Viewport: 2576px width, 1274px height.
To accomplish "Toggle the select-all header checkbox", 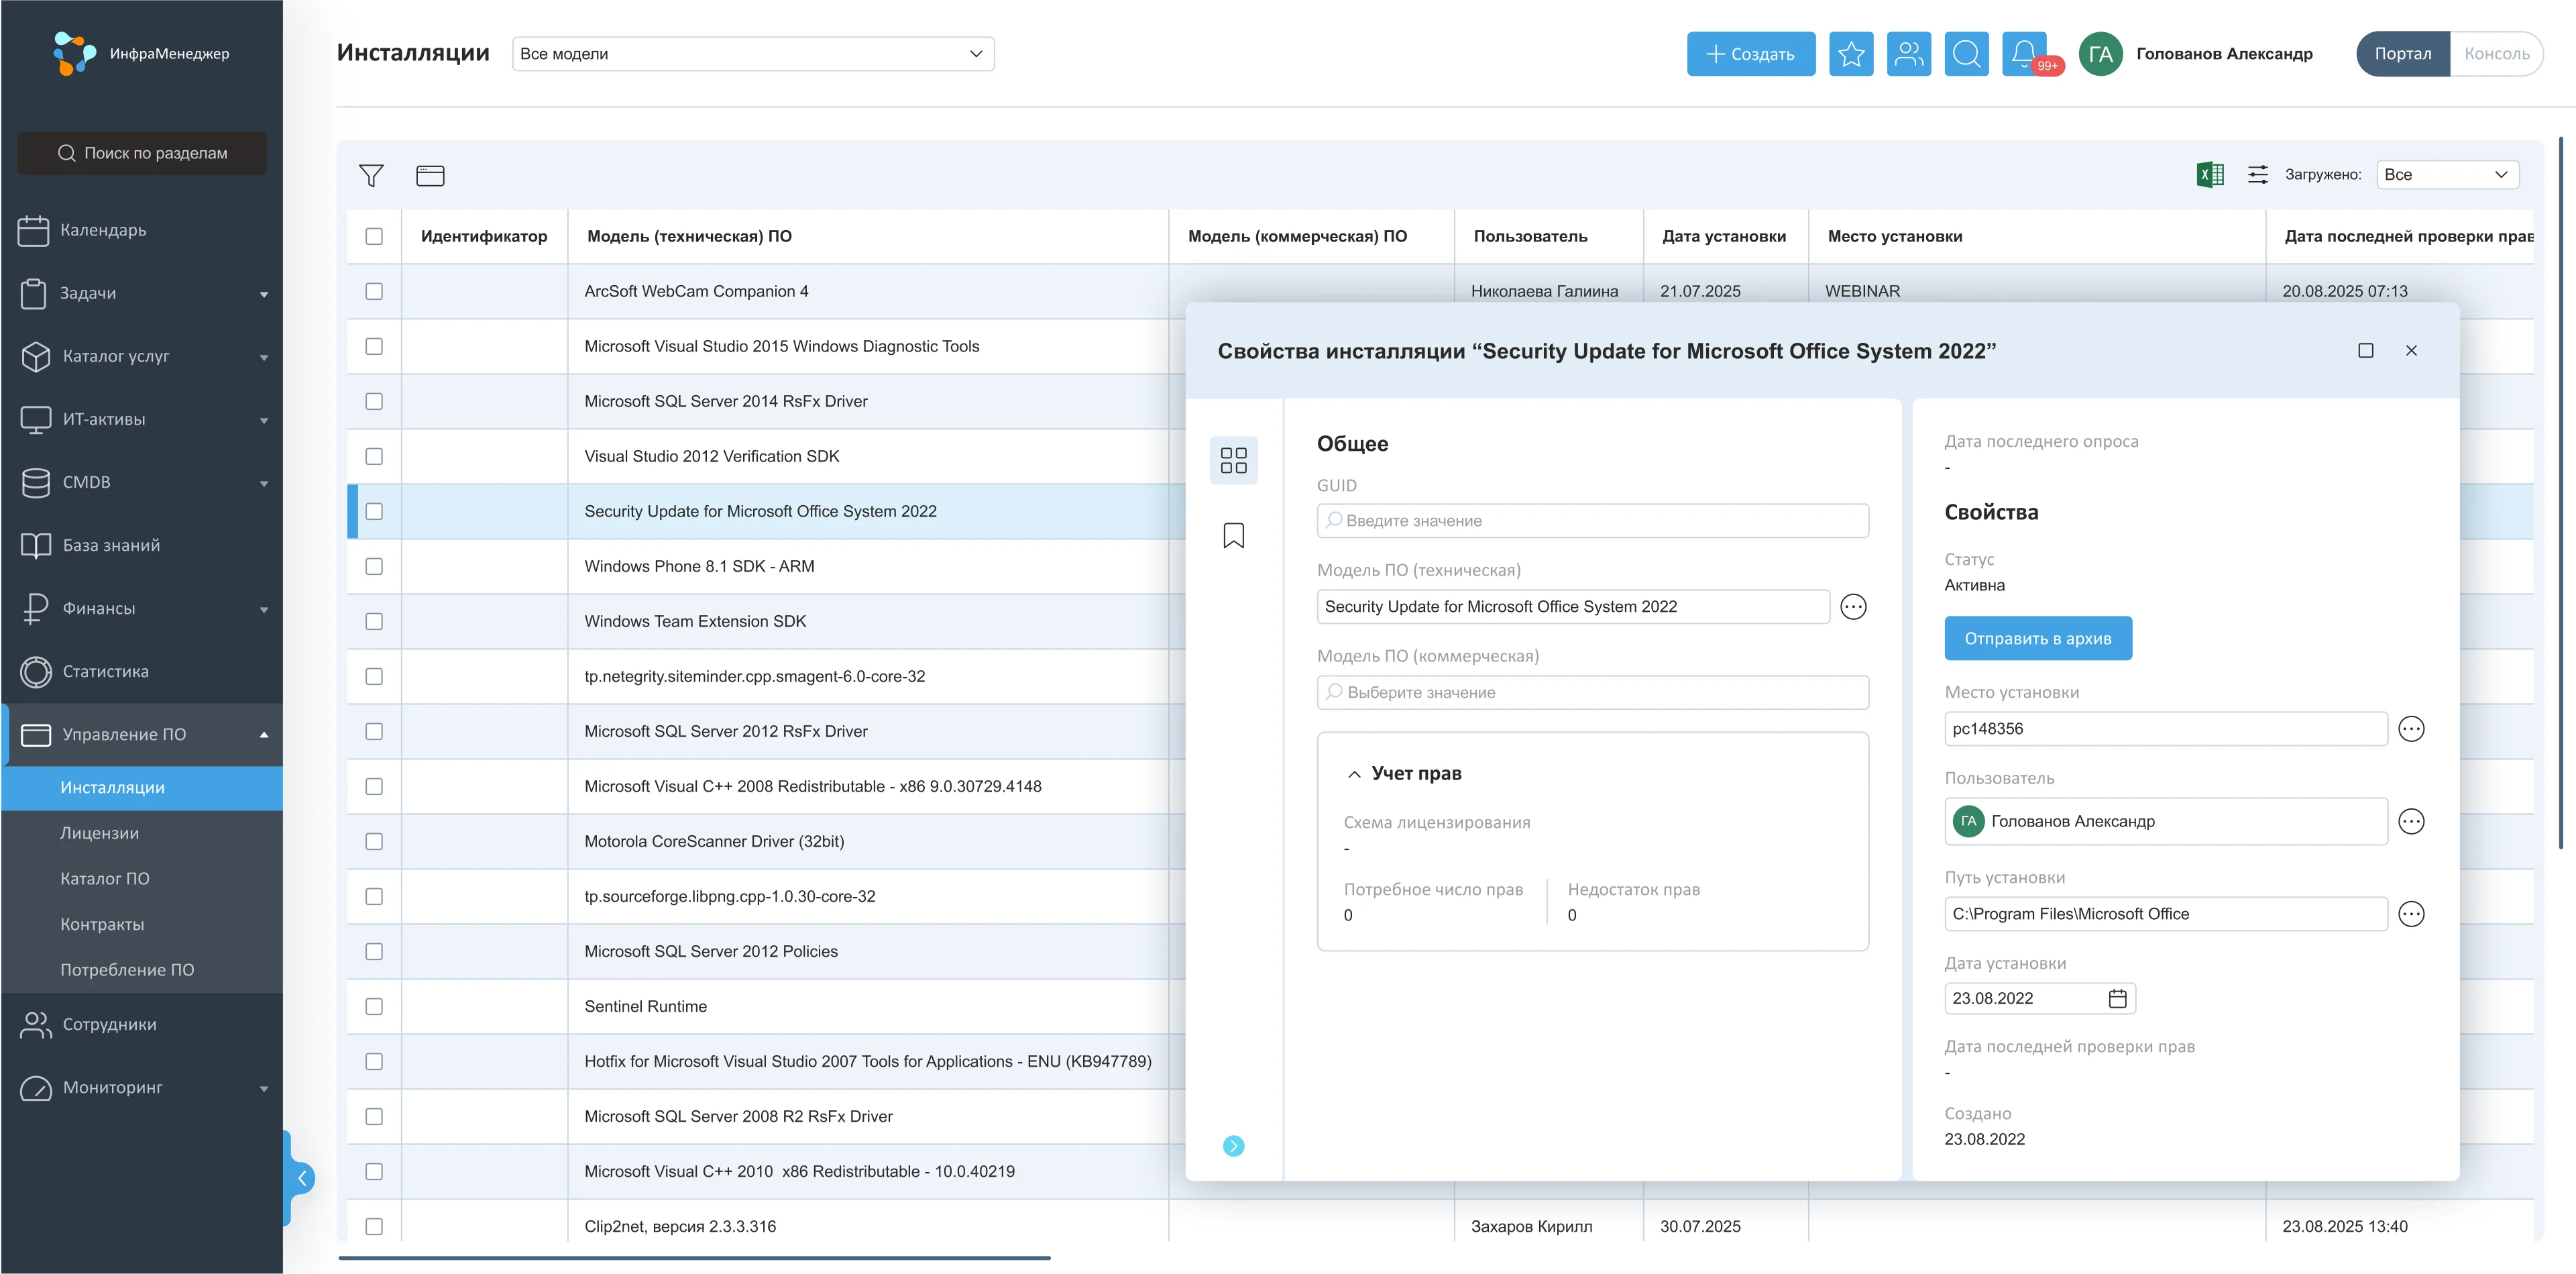I will (x=374, y=236).
